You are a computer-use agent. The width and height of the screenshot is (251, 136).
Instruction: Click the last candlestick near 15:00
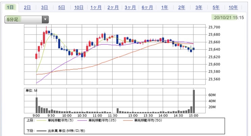point(194,49)
